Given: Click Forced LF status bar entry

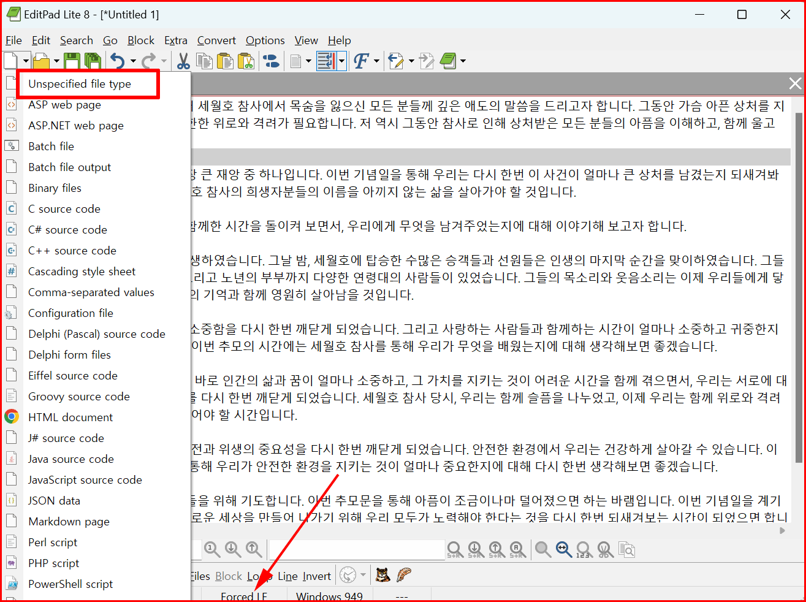Looking at the screenshot, I should click(244, 596).
